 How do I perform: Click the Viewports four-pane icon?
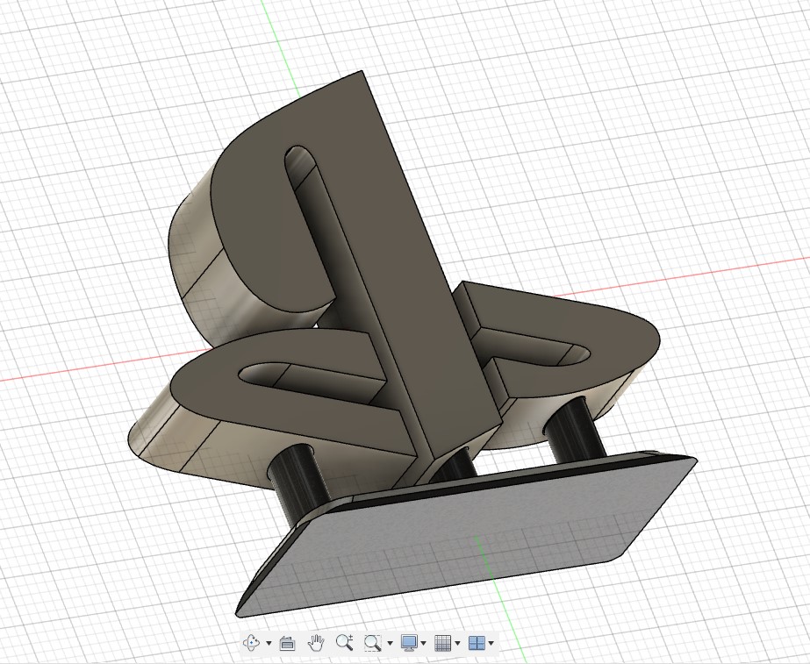click(x=477, y=643)
